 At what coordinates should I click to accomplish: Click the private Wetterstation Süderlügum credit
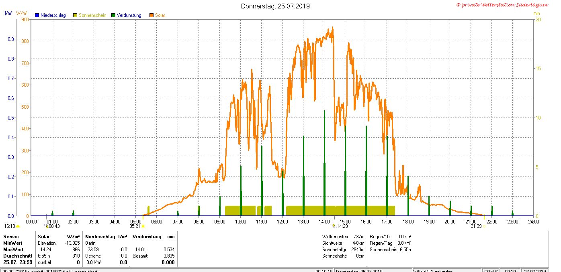pos(502,5)
